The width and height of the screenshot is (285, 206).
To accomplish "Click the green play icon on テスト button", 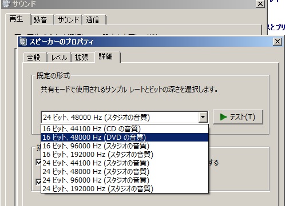I will point(223,117).
